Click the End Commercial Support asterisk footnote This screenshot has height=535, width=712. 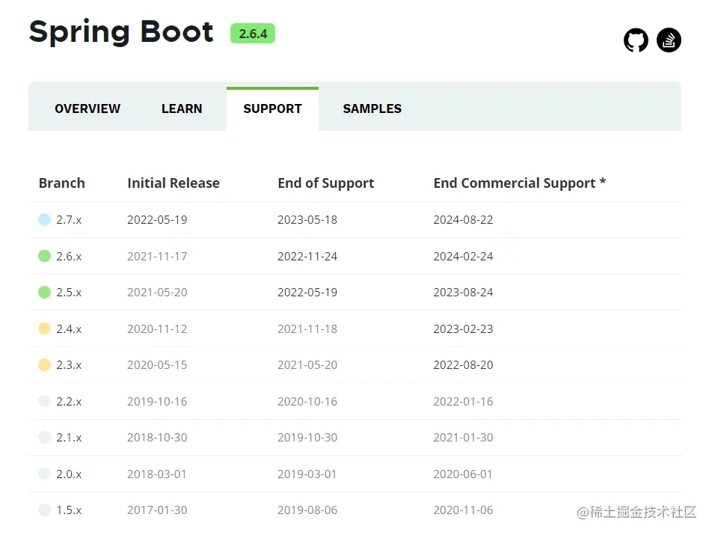(603, 183)
